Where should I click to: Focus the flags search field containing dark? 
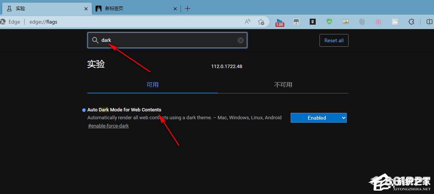[167, 40]
